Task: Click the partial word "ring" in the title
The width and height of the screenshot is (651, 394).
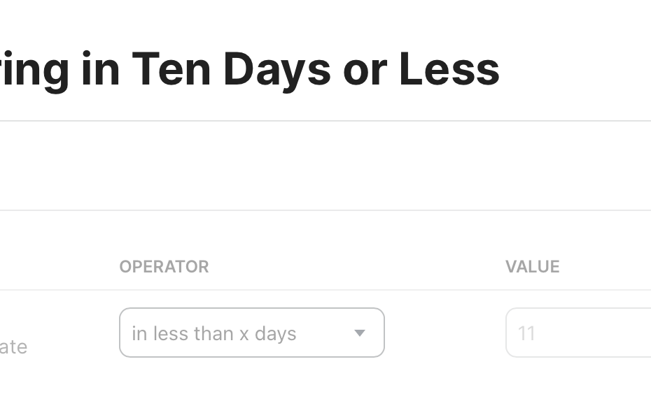Action: pos(34,71)
